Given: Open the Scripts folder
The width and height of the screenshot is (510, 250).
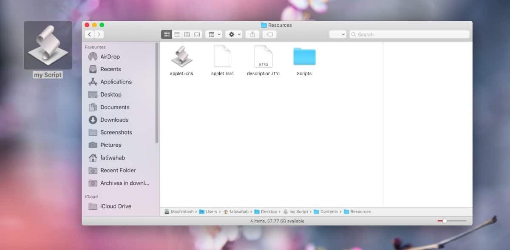Looking at the screenshot, I should click(x=304, y=57).
